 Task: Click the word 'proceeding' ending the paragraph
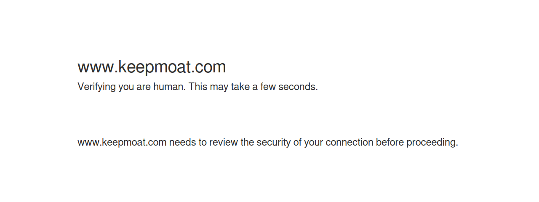click(x=432, y=143)
